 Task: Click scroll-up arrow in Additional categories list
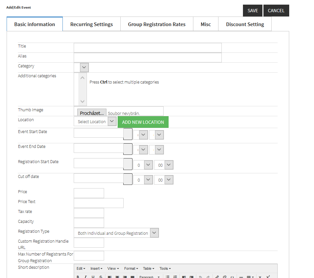coord(83,78)
